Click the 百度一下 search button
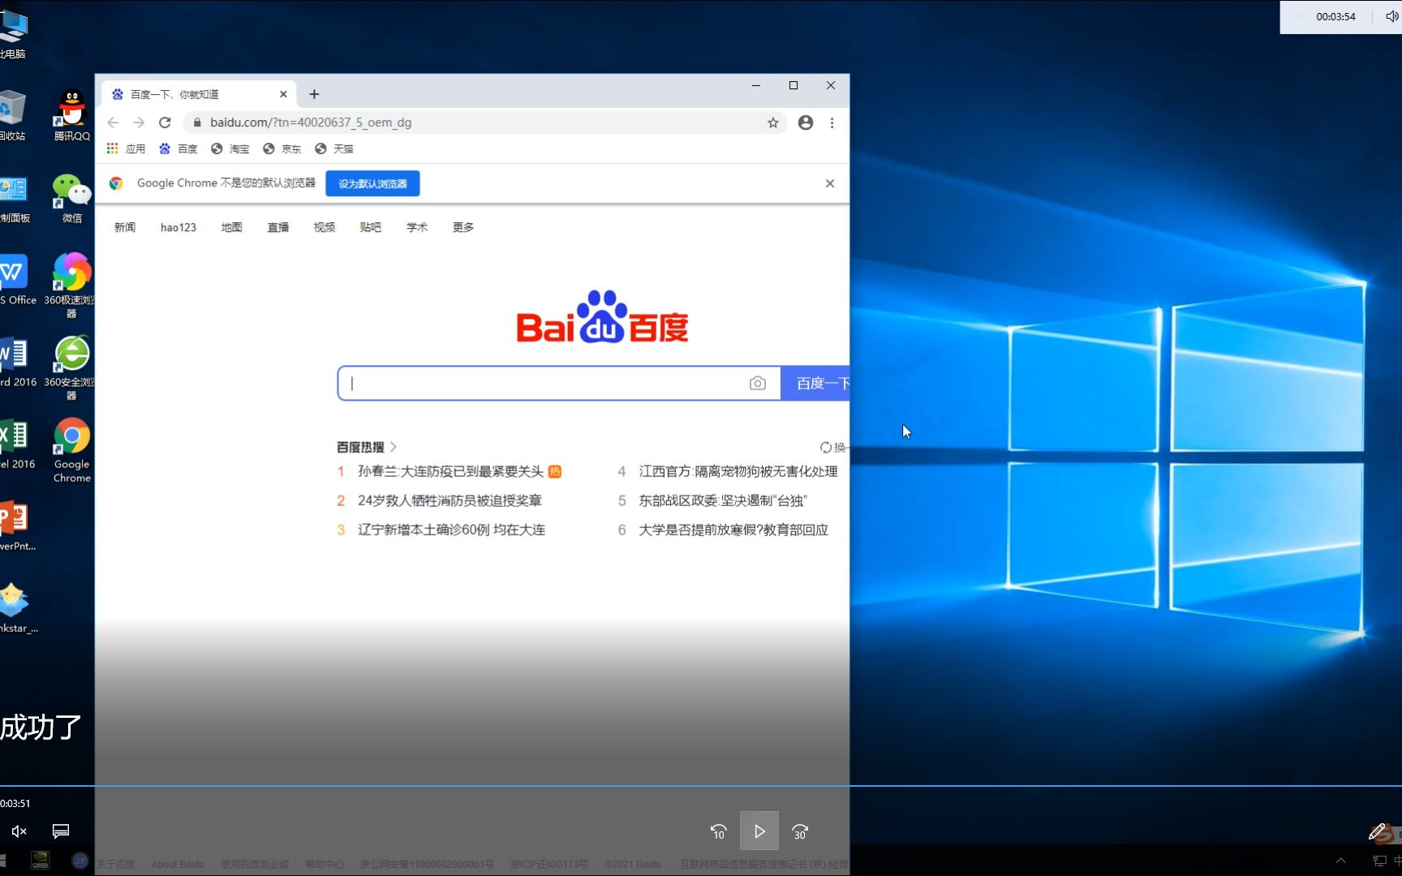Image resolution: width=1402 pixels, height=876 pixels. 815,383
